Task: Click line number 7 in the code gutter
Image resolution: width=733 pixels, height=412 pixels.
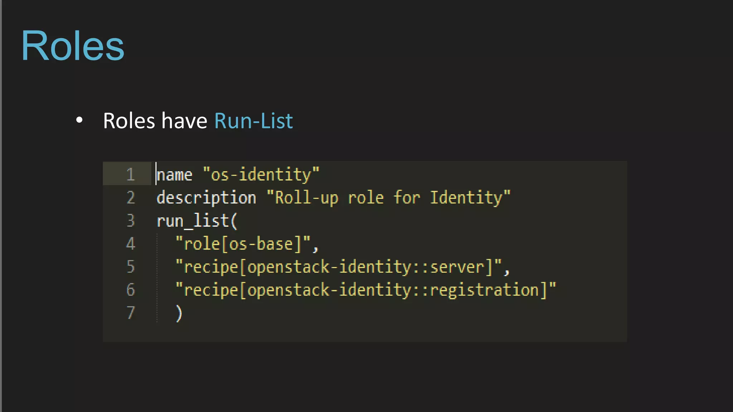Action: (131, 312)
